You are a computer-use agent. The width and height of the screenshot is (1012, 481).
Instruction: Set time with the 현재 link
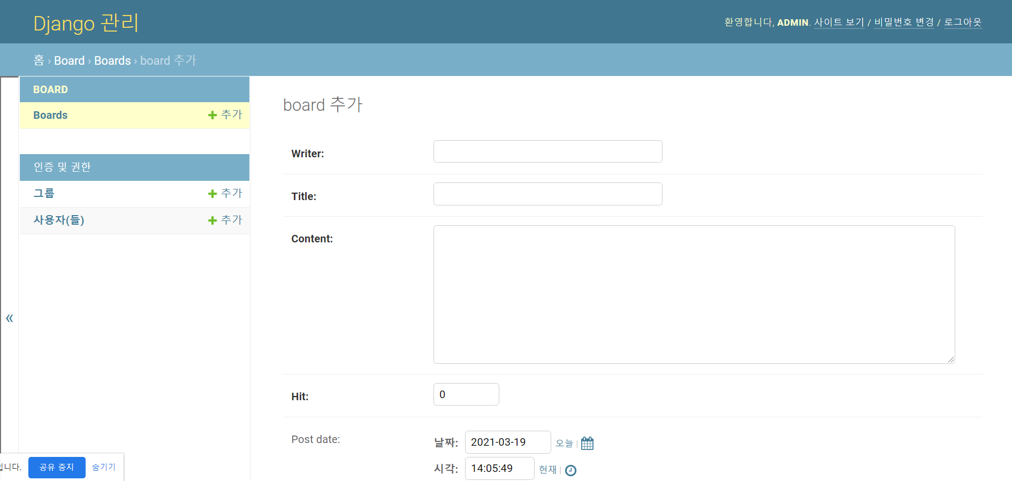tap(547, 469)
